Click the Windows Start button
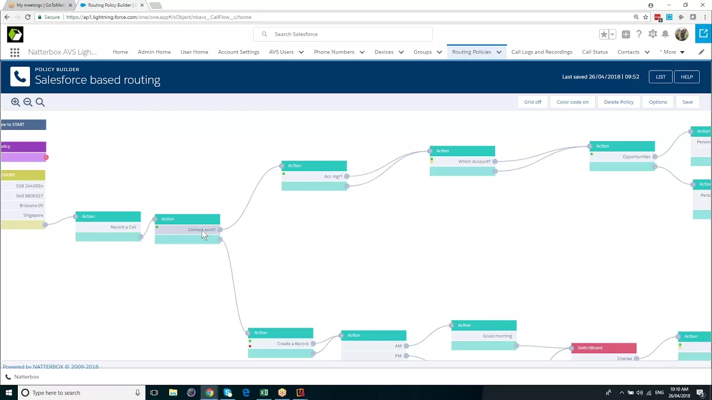The image size is (712, 400). tap(8, 393)
